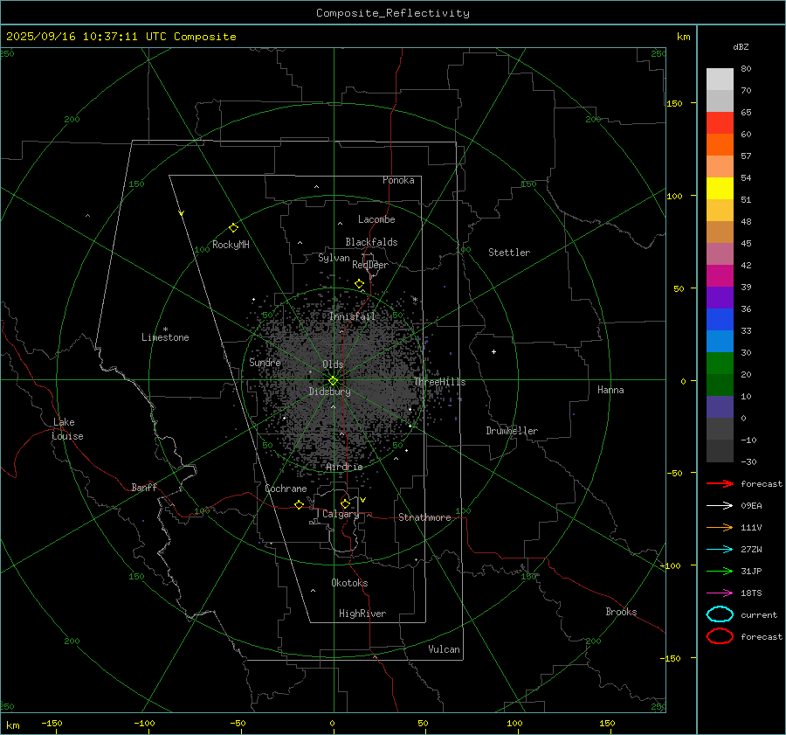Click the red forecast ellipse icon

coord(720,636)
